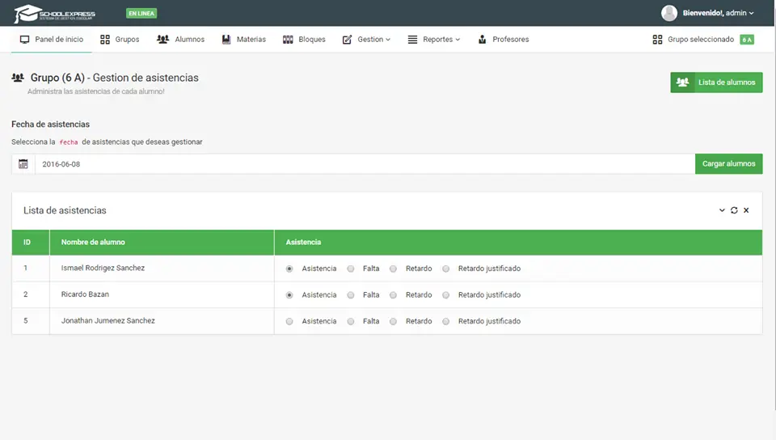Mark Ismael Rodrigez Sanchez as Asistencia

coord(289,269)
